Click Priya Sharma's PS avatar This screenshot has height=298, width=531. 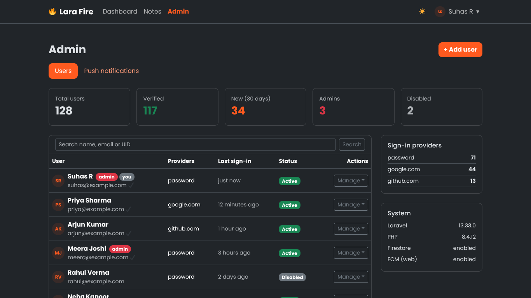[x=58, y=205]
